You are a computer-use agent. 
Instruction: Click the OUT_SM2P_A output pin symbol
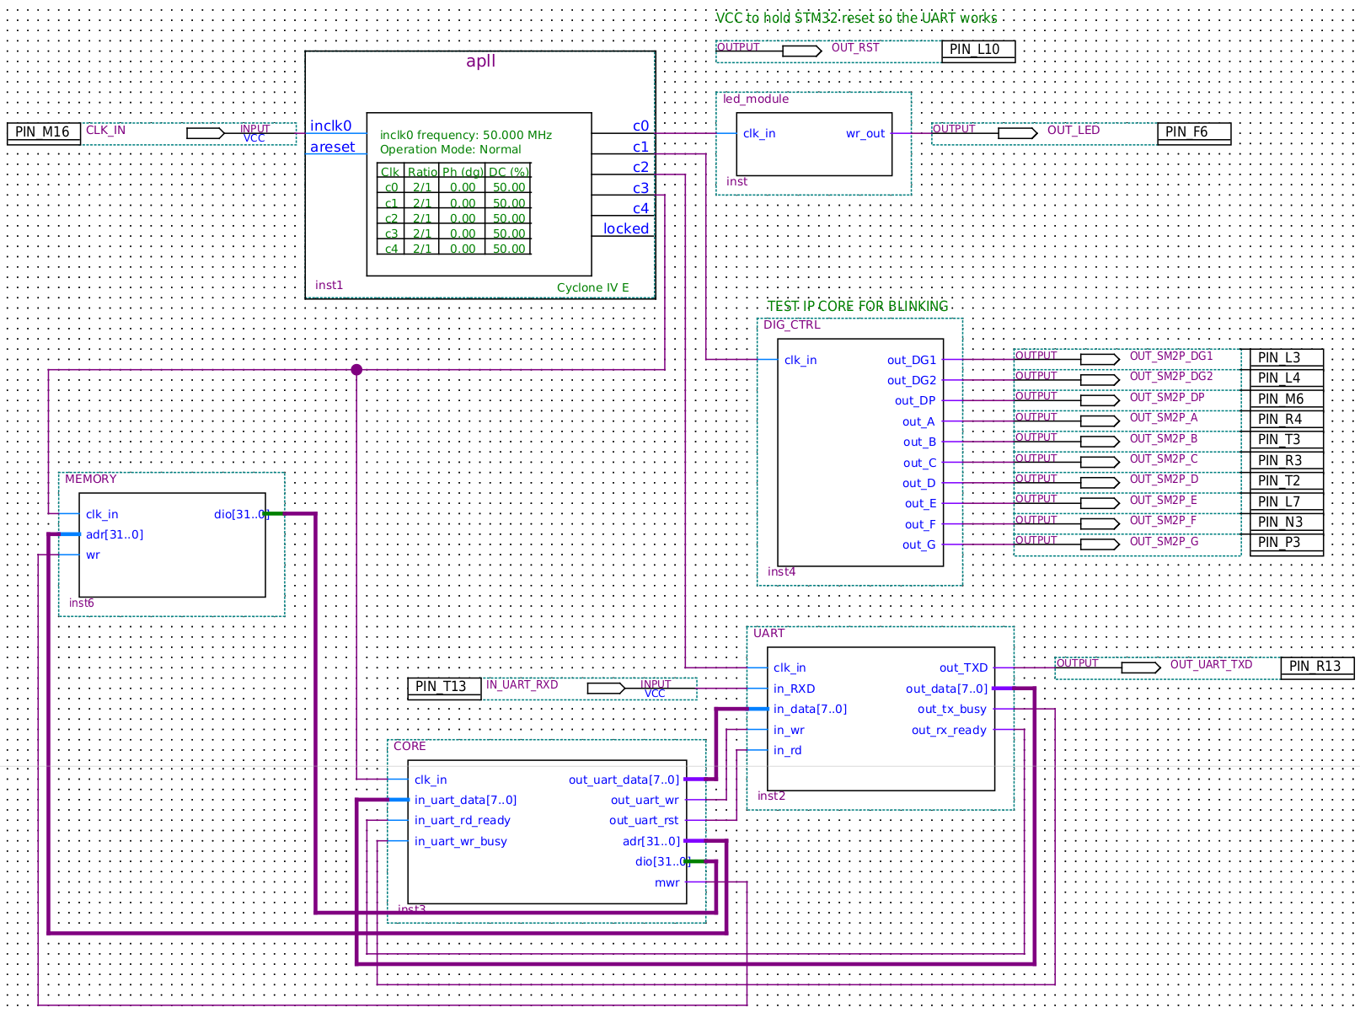tap(1100, 421)
